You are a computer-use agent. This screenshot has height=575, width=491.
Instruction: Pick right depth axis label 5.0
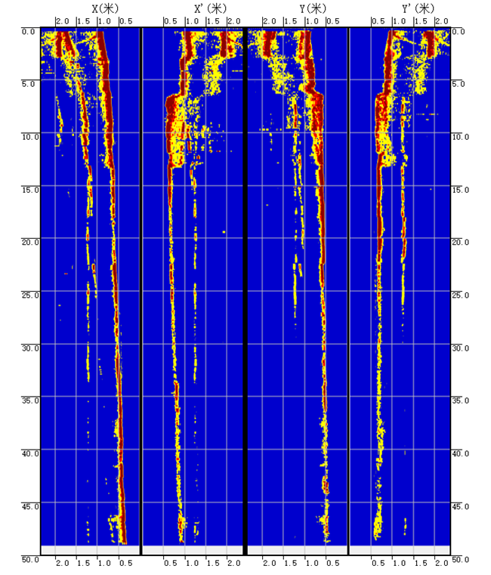coord(459,84)
